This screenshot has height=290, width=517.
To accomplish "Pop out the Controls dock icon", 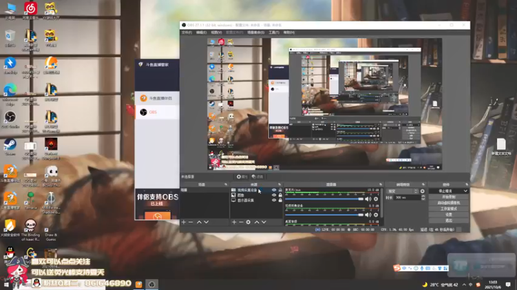I will click(467, 184).
